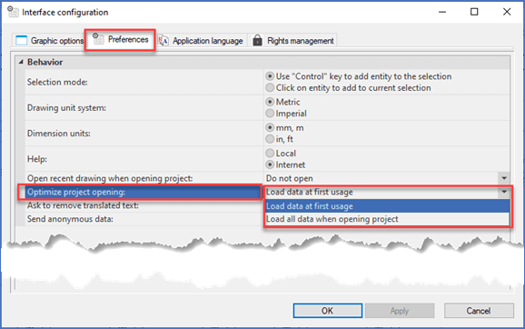The height and width of the screenshot is (329, 525).
Task: Set Help to Local
Action: 270,153
